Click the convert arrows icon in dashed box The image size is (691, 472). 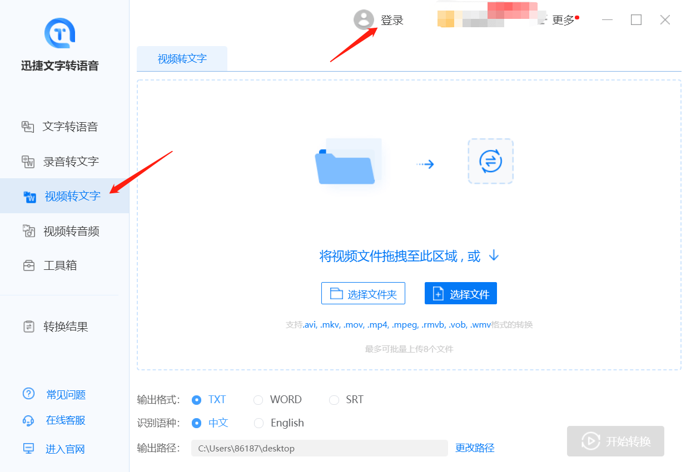[x=490, y=162]
